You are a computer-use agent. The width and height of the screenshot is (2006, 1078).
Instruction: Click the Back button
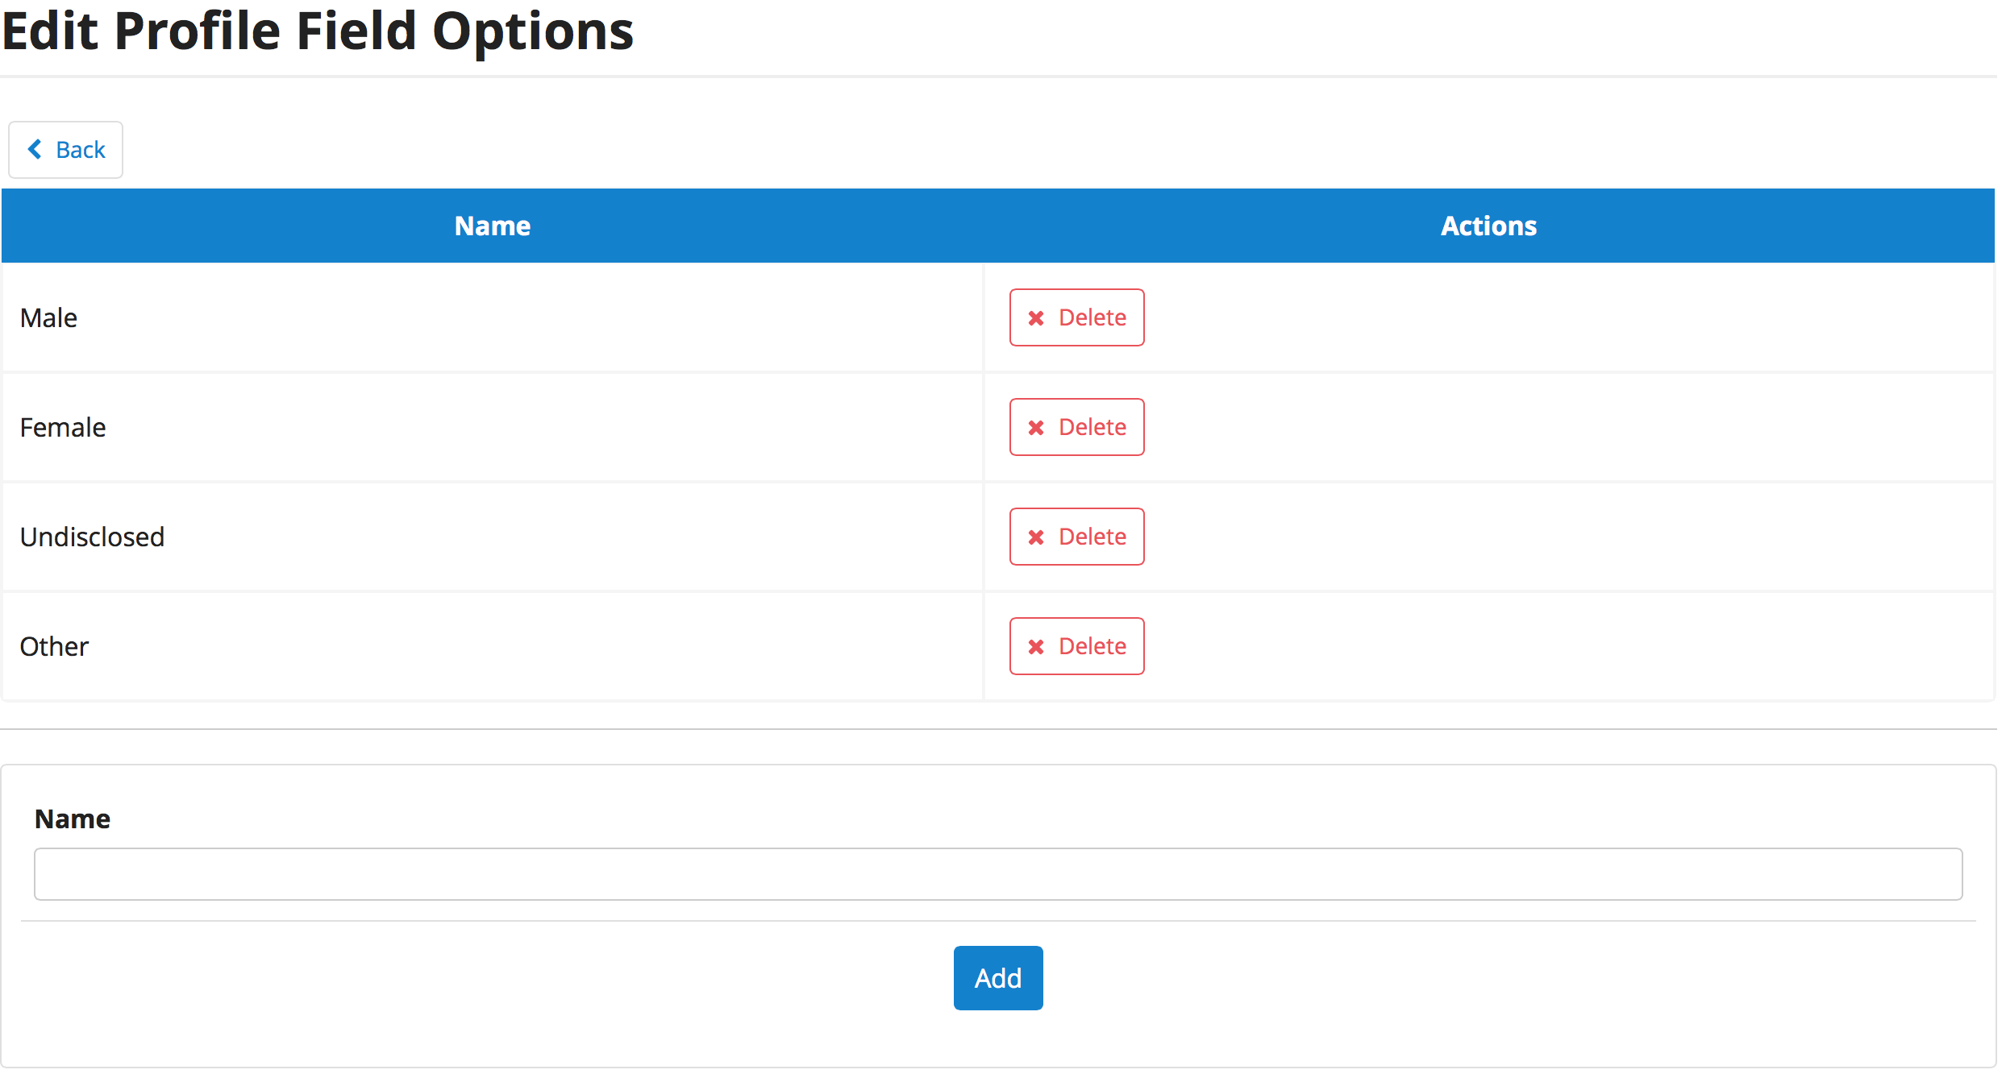pos(65,150)
